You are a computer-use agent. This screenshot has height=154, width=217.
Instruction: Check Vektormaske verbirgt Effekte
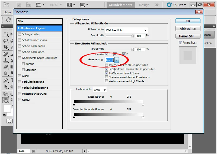[x=106, y=81]
